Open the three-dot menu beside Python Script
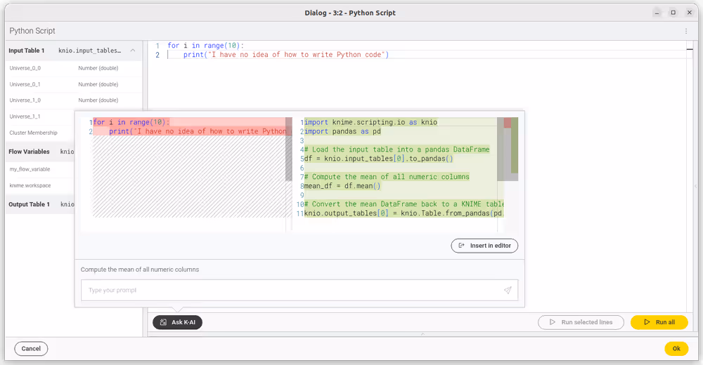The height and width of the screenshot is (365, 703). (x=686, y=31)
